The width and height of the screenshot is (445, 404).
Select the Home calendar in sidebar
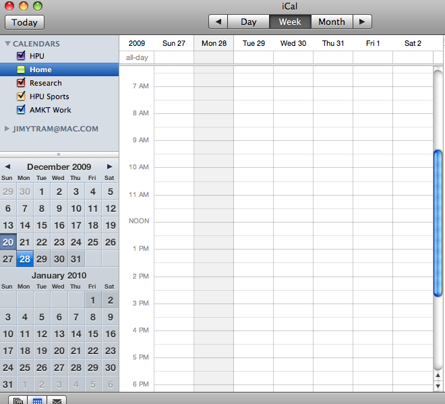[40, 69]
